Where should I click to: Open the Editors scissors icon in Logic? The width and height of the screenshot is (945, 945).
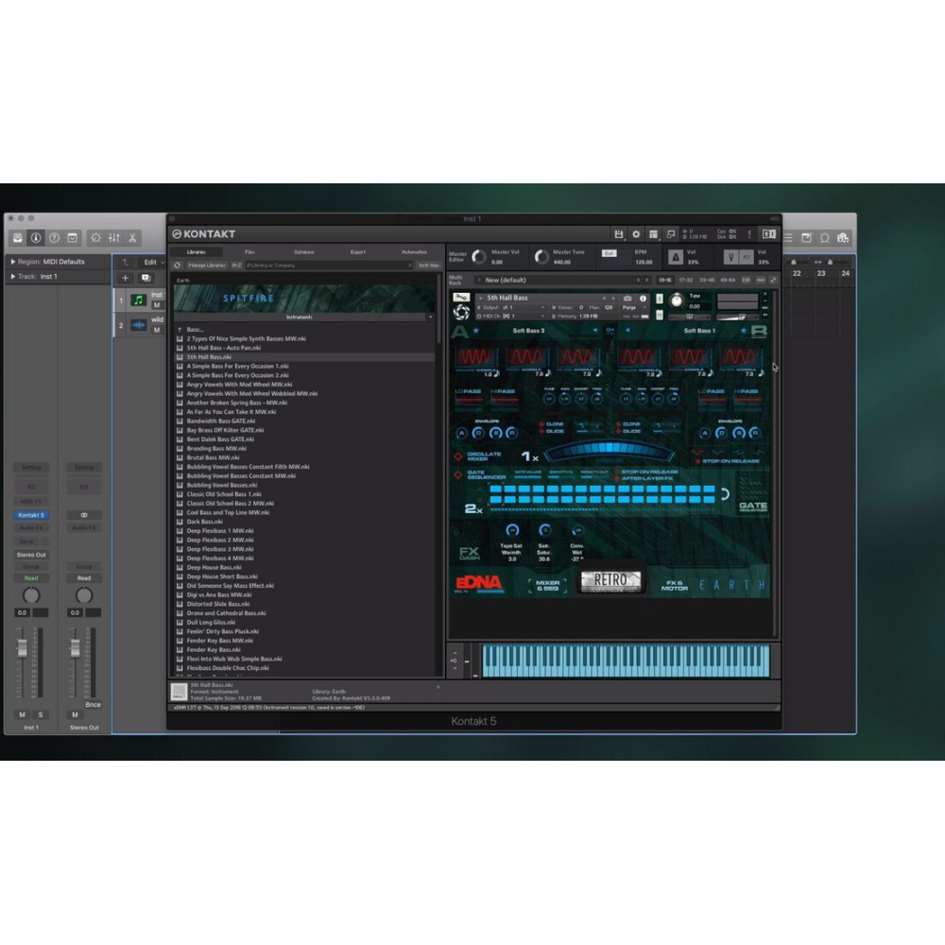click(x=132, y=237)
